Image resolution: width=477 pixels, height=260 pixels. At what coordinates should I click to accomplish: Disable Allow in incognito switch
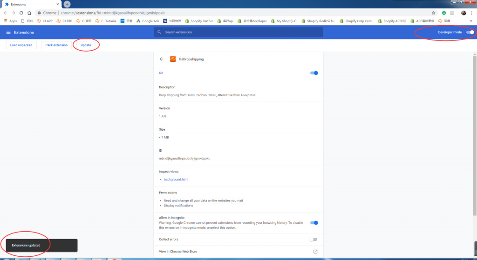314,223
